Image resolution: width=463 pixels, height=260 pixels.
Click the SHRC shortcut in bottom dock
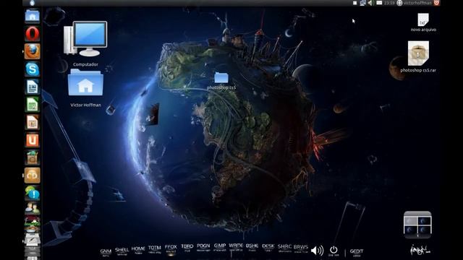click(x=284, y=248)
